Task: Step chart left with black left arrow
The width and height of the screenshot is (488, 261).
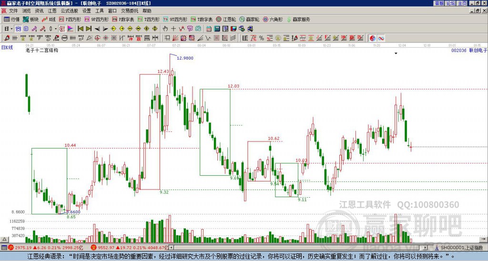Action: pyautogui.click(x=97, y=29)
